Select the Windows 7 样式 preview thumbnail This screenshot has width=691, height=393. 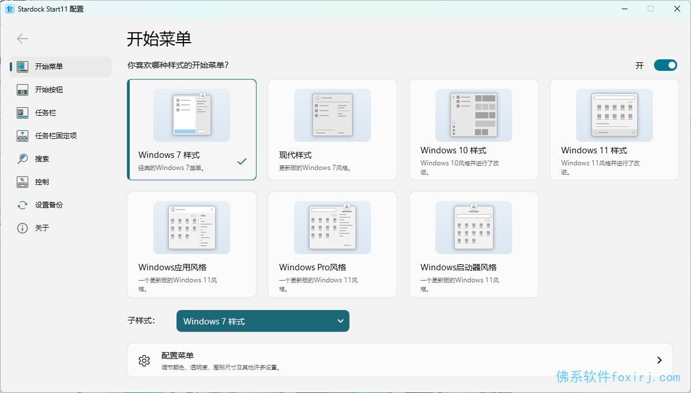pyautogui.click(x=191, y=115)
